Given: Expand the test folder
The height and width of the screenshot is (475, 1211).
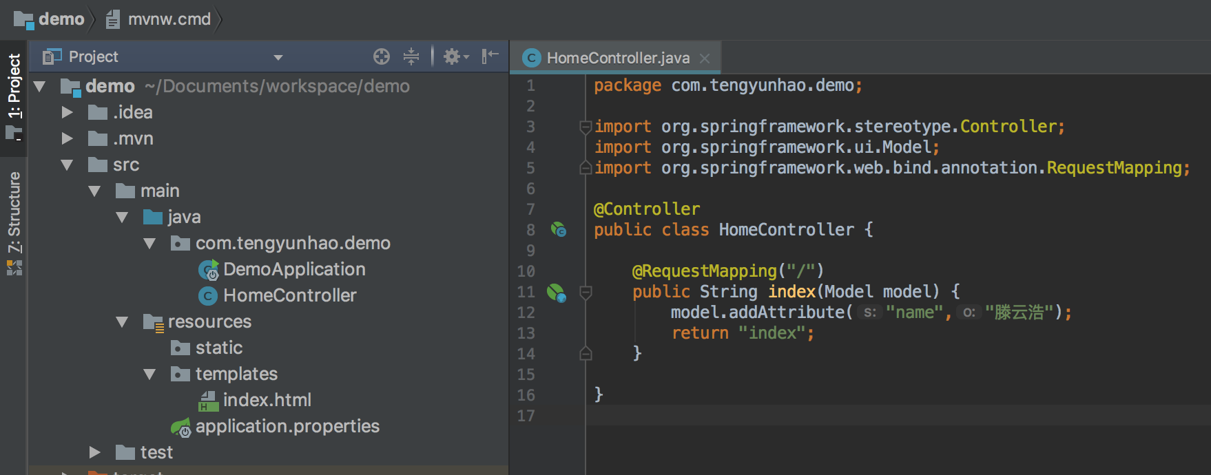Looking at the screenshot, I should tap(94, 452).
